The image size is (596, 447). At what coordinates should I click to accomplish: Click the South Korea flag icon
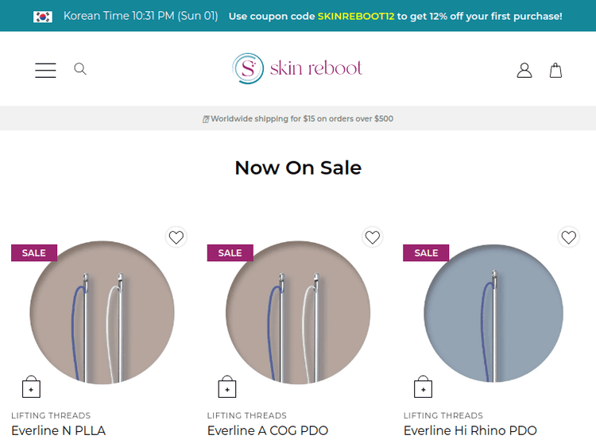pos(43,17)
